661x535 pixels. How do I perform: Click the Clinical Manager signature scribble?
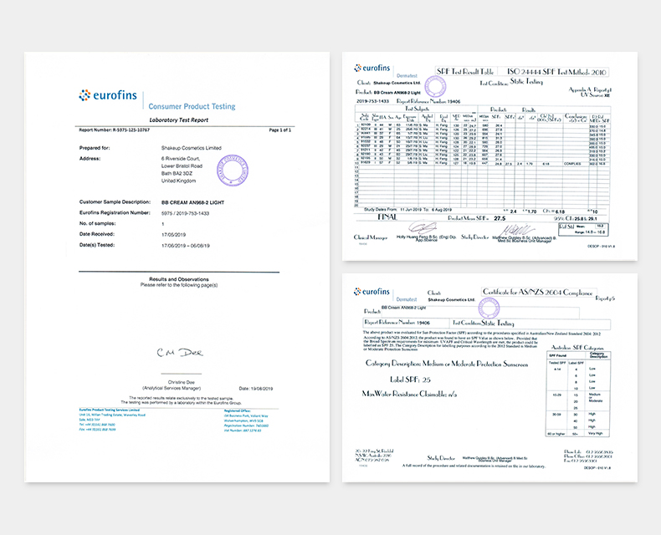tap(423, 228)
